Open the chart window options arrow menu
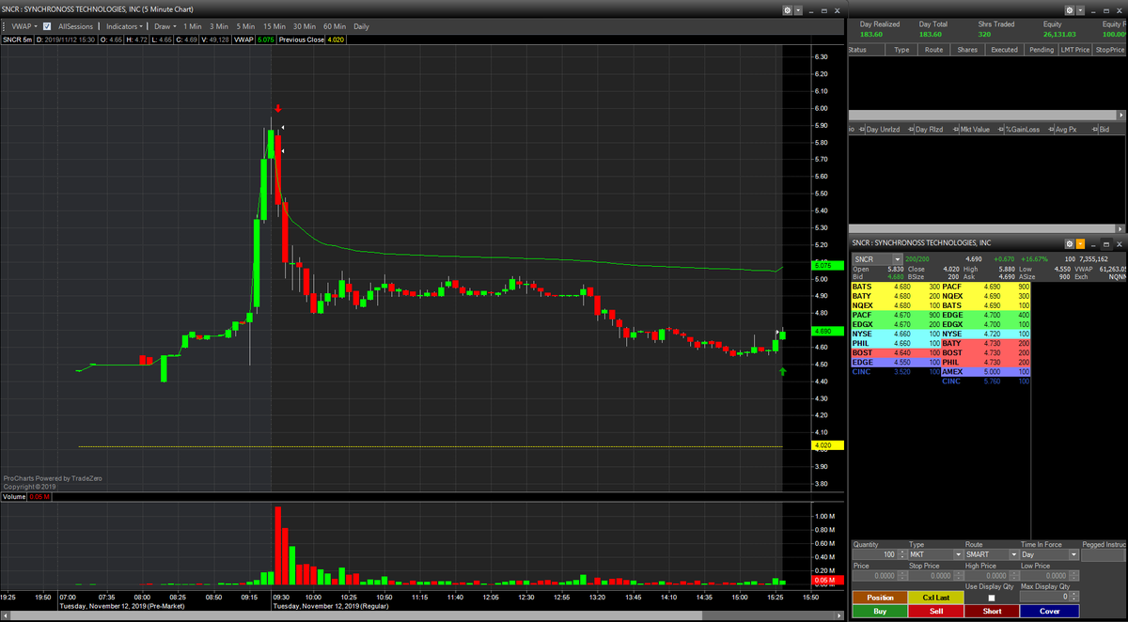 798,9
